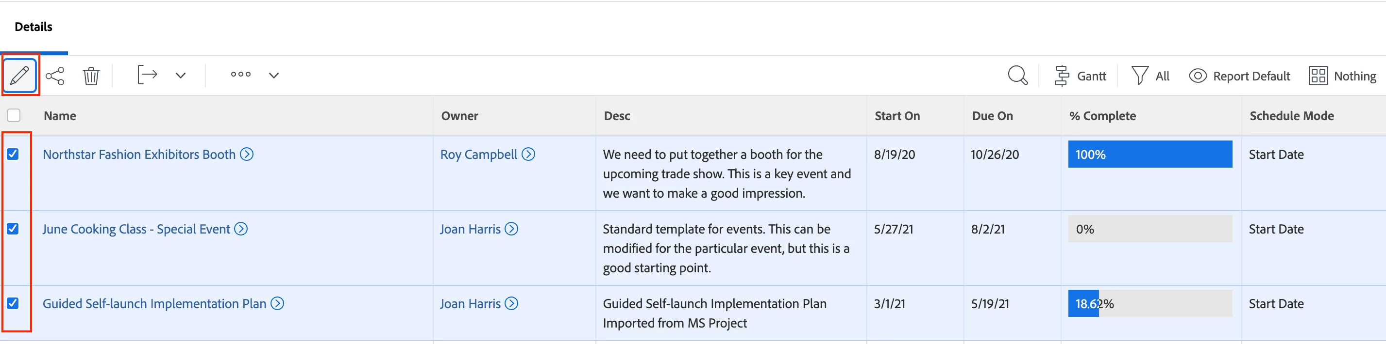Viewport: 1386px width, 344px height.
Task: Toggle the select-all header checkbox
Action: click(14, 115)
